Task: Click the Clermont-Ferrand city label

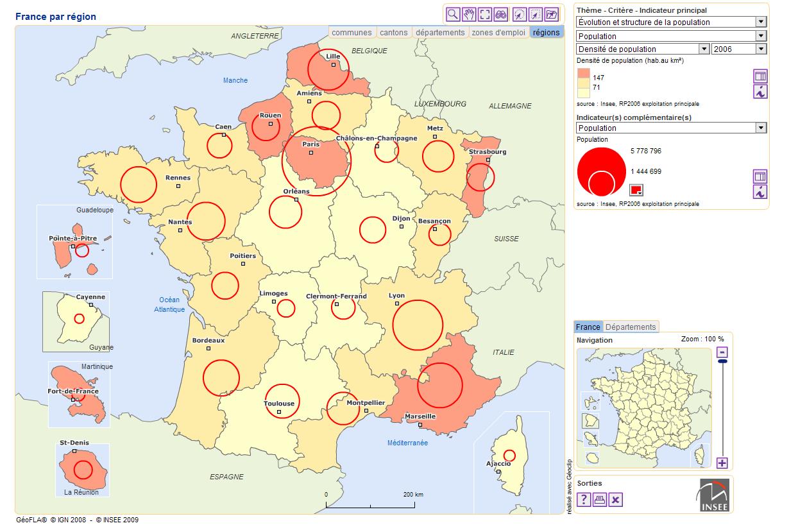Action: (x=336, y=296)
